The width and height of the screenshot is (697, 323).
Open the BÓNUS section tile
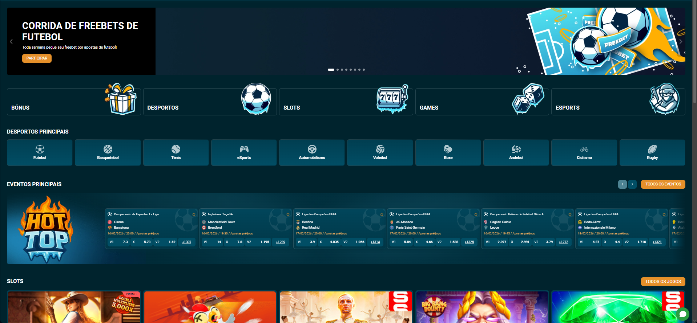[x=74, y=102]
